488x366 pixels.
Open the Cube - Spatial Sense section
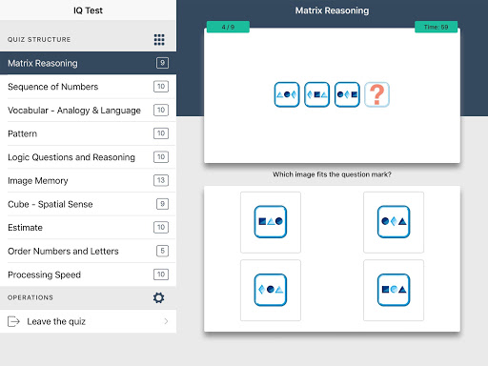coord(88,204)
